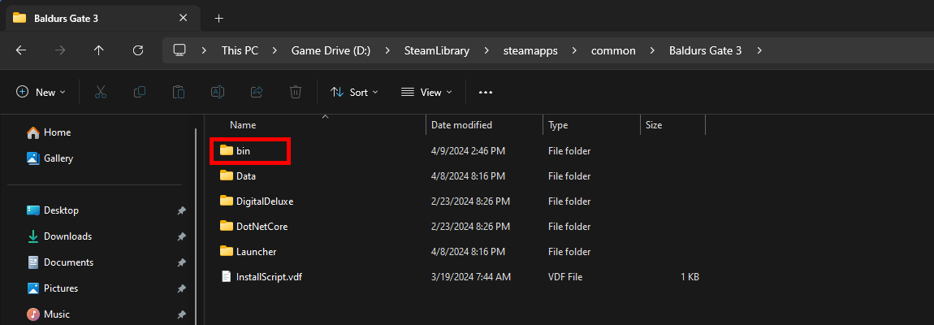Open the New item dropdown
The height and width of the screenshot is (325, 934).
[41, 92]
